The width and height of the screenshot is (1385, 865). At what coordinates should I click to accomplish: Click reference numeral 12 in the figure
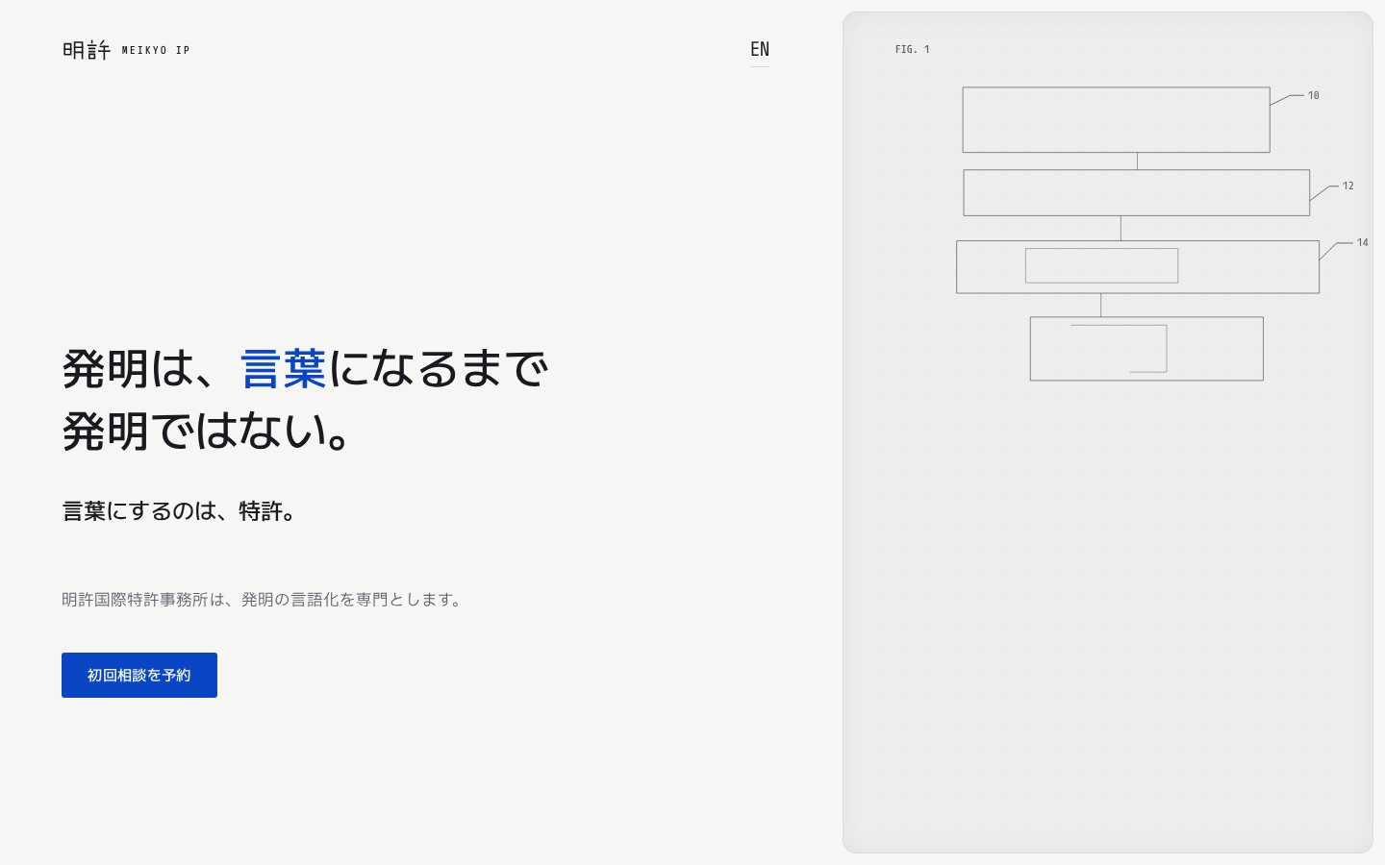point(1347,185)
